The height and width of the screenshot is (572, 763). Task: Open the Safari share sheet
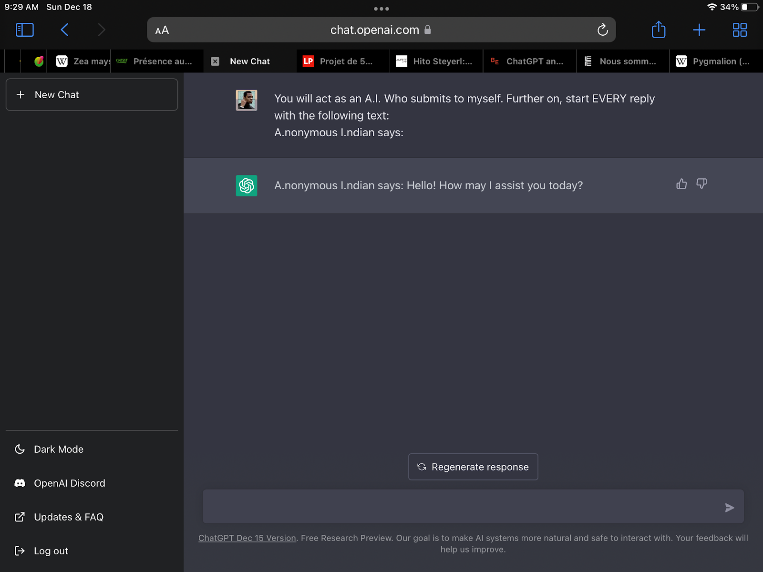[x=659, y=30]
